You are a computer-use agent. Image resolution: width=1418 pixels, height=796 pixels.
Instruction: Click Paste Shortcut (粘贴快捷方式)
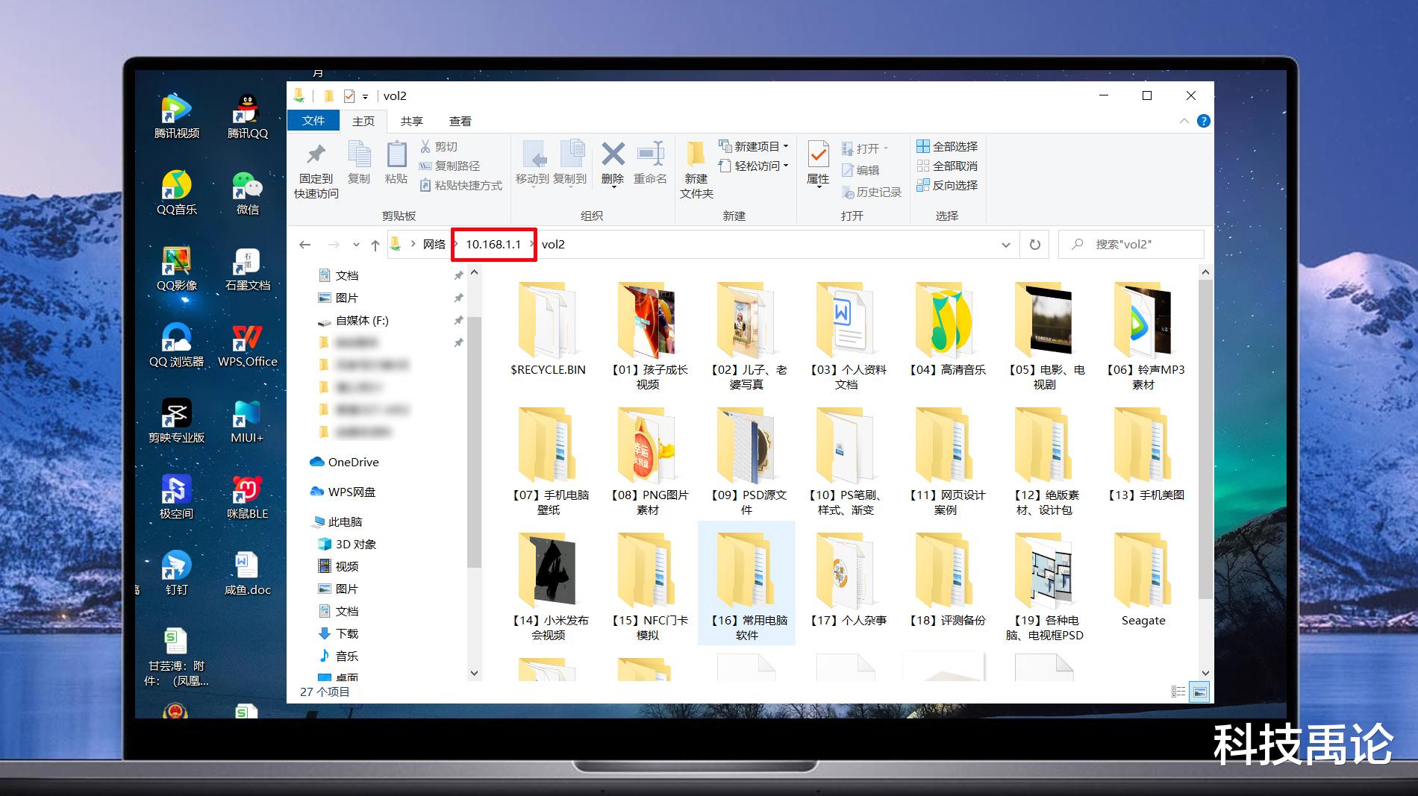click(460, 185)
